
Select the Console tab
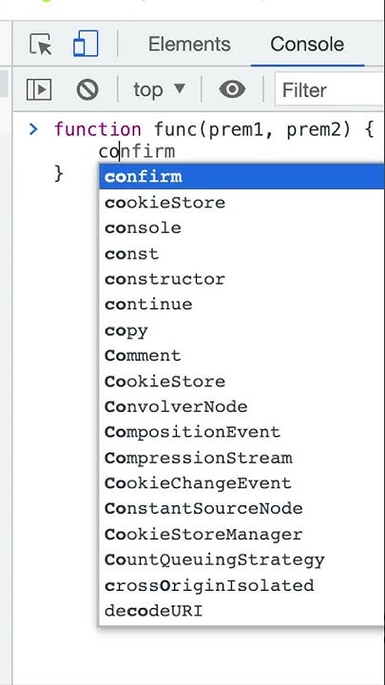(307, 44)
